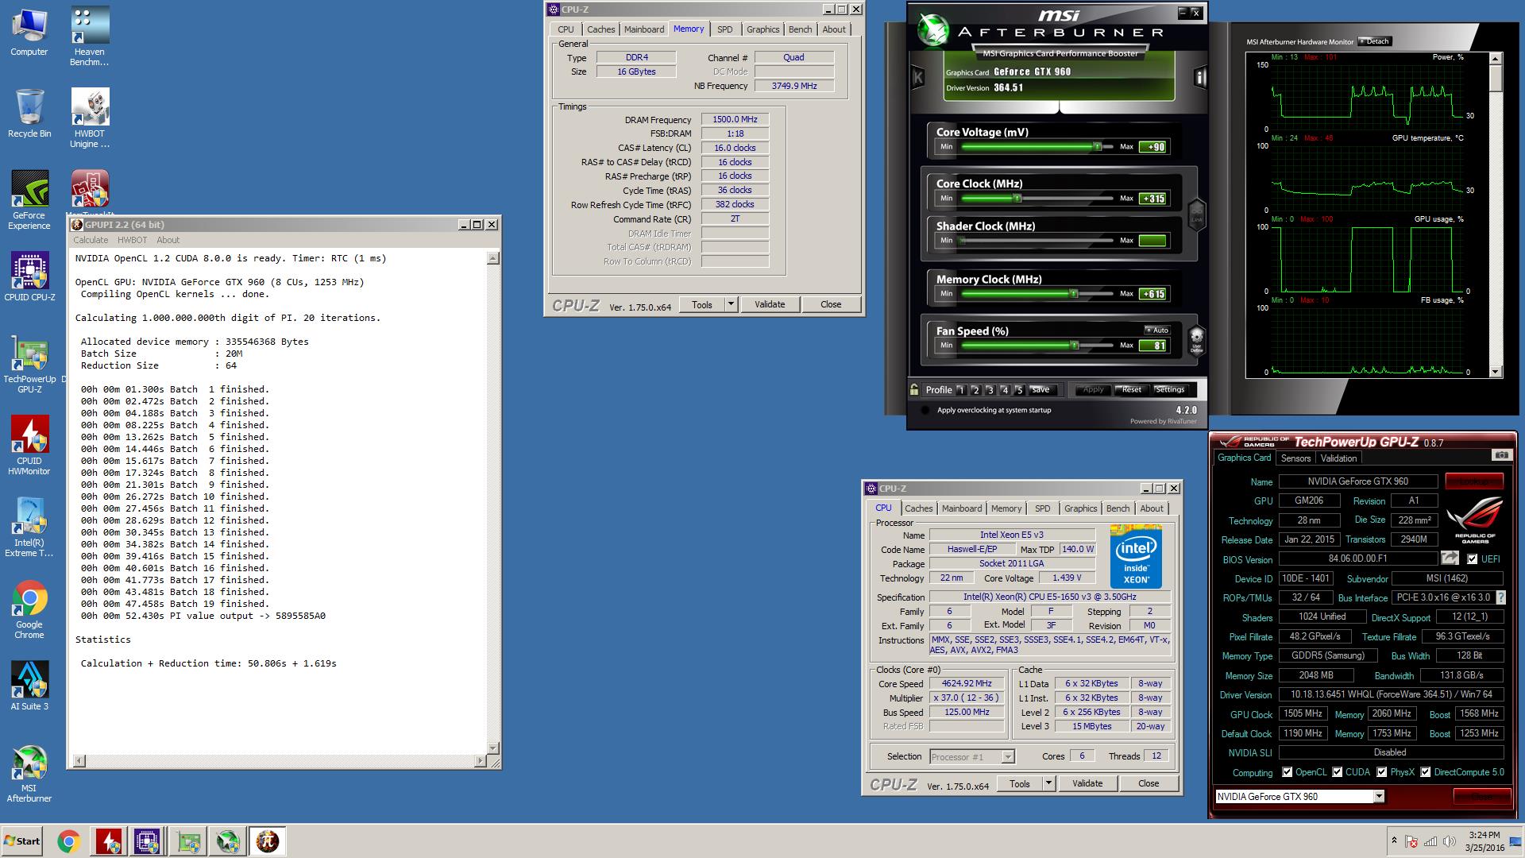1525x858 pixels.
Task: Select the CPUID CPU-Z desktop icon
Action: coord(29,276)
